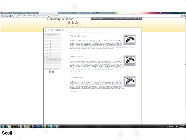186x140 pixels.
Task: Click the third article's gus thumbnail image
Action: coord(129,81)
